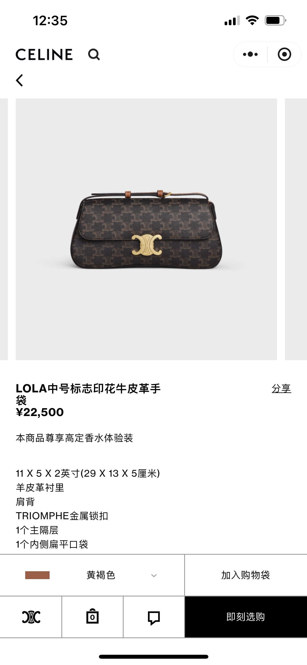Tap the LOLA product title text

pos(88,394)
